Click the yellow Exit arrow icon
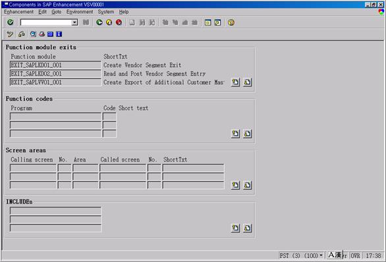The image size is (386, 262). [x=109, y=22]
